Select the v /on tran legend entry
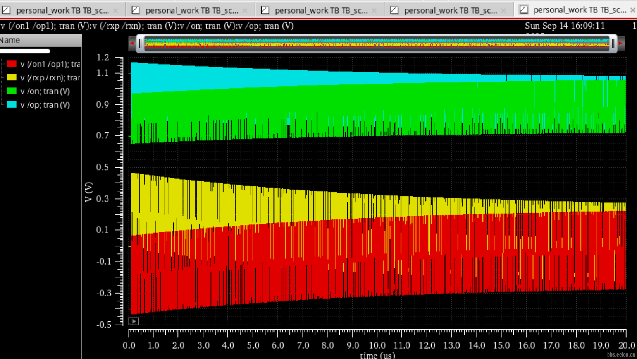The image size is (637, 359). point(45,91)
